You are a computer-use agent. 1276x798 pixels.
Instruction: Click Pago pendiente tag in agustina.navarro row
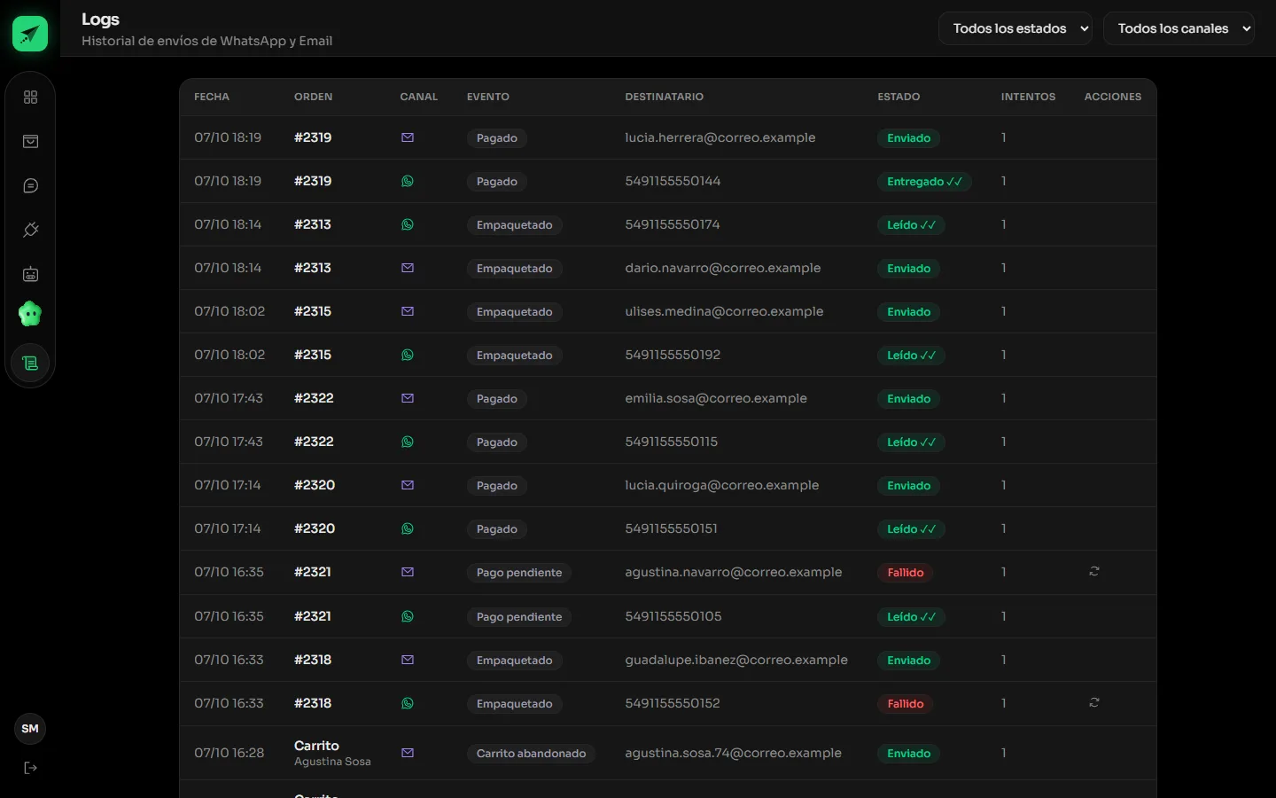tap(519, 573)
